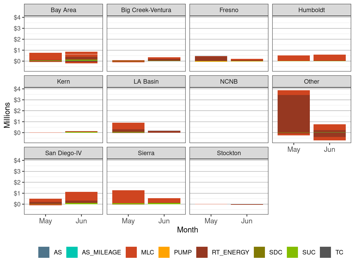The height and width of the screenshot is (266, 355).
Task: Select the Big Creek-Ventura panel header
Action: pyautogui.click(x=146, y=10)
